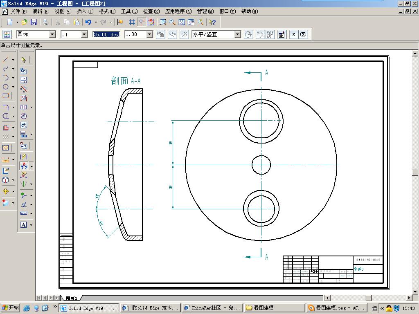
Task: Save the drawing with the floppy icon
Action: coord(34,22)
